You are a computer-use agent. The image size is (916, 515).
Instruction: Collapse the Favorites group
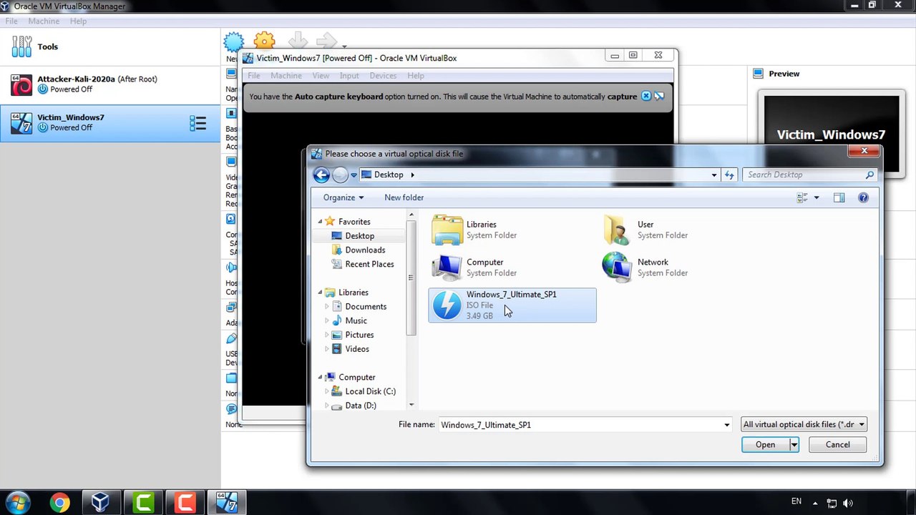tap(320, 222)
